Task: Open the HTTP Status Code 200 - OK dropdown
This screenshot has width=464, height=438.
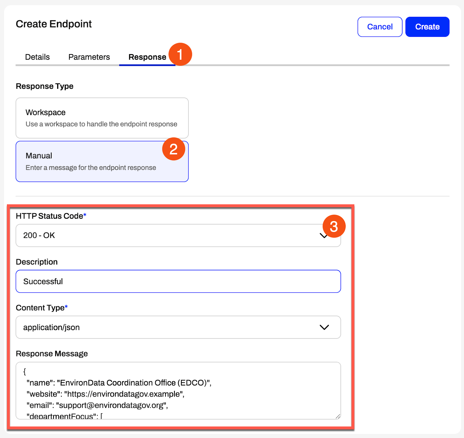Action: click(x=178, y=236)
